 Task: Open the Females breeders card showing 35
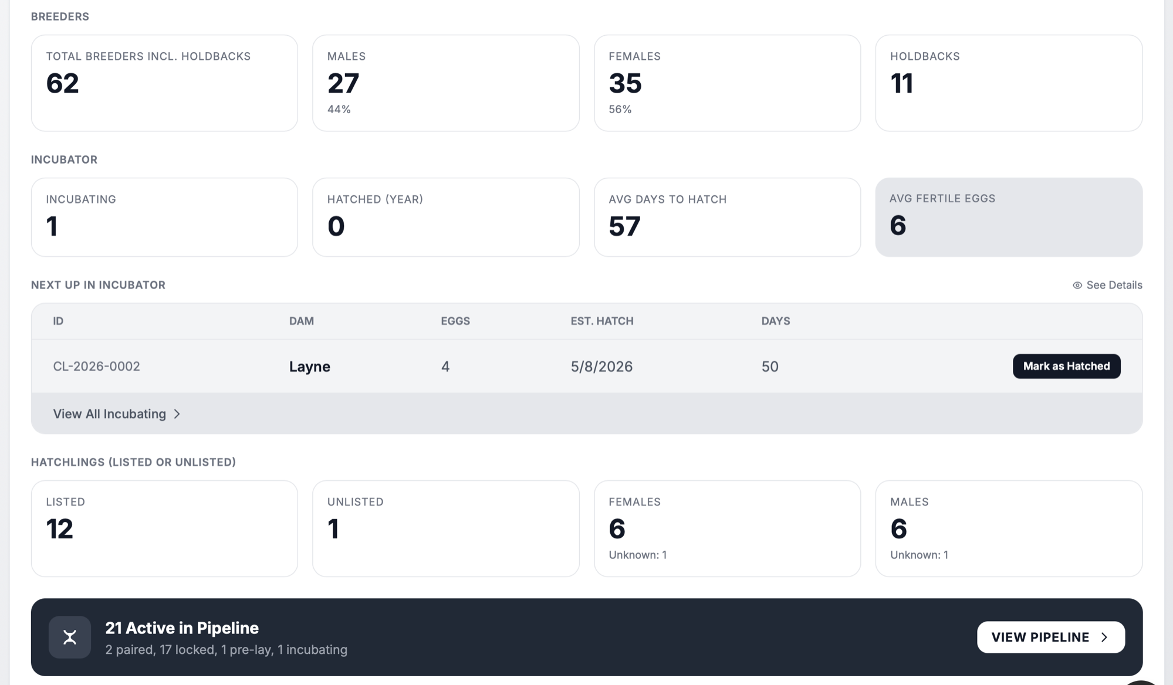[726, 83]
